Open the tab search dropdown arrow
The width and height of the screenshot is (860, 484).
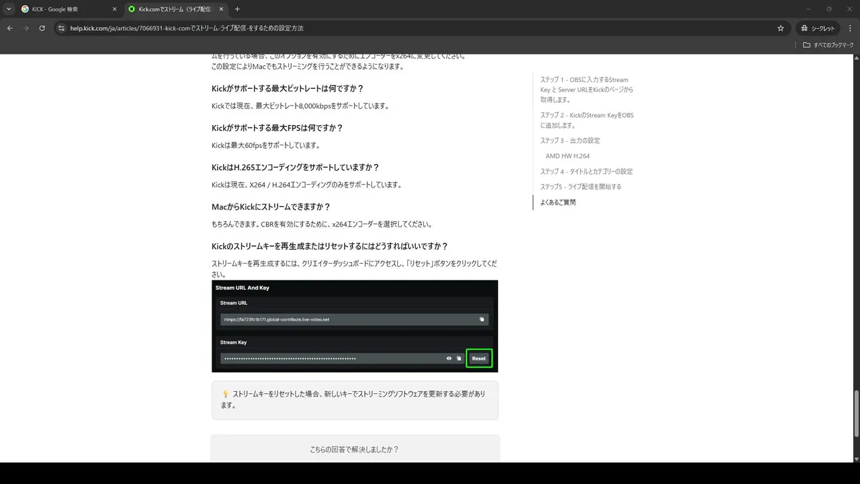9,9
